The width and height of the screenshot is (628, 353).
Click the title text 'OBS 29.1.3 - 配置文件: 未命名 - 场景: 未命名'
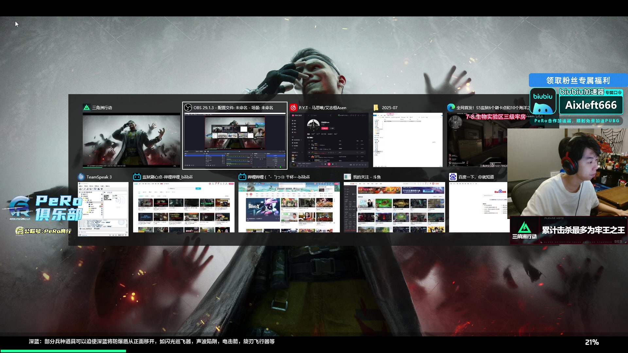(233, 108)
